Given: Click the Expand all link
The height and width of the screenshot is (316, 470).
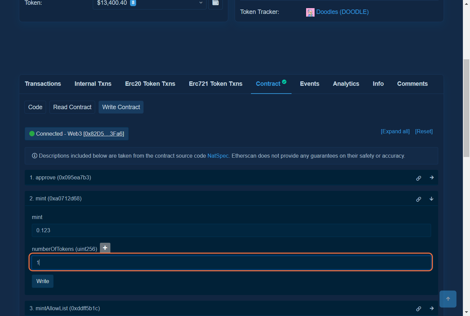Looking at the screenshot, I should pos(395,131).
